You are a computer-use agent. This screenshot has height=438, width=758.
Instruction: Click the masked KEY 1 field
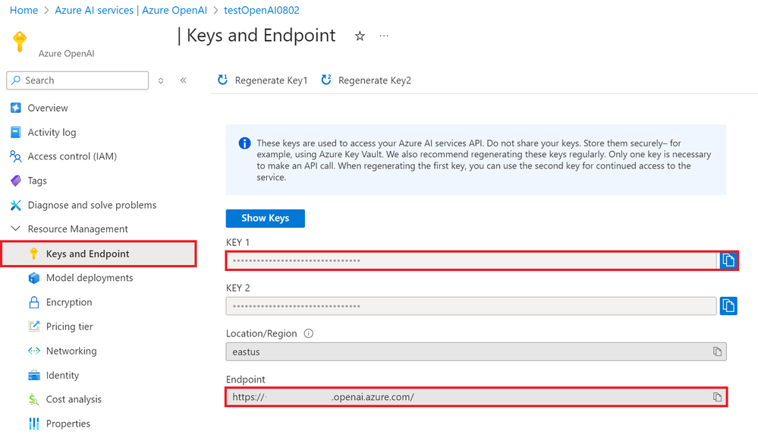click(471, 260)
